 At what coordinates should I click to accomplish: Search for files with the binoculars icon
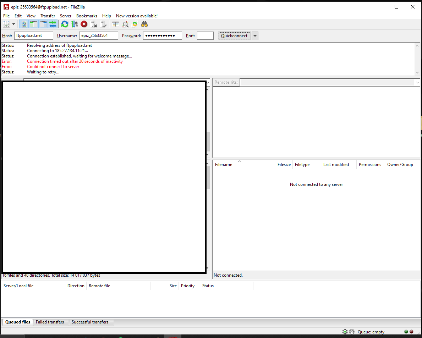[144, 24]
